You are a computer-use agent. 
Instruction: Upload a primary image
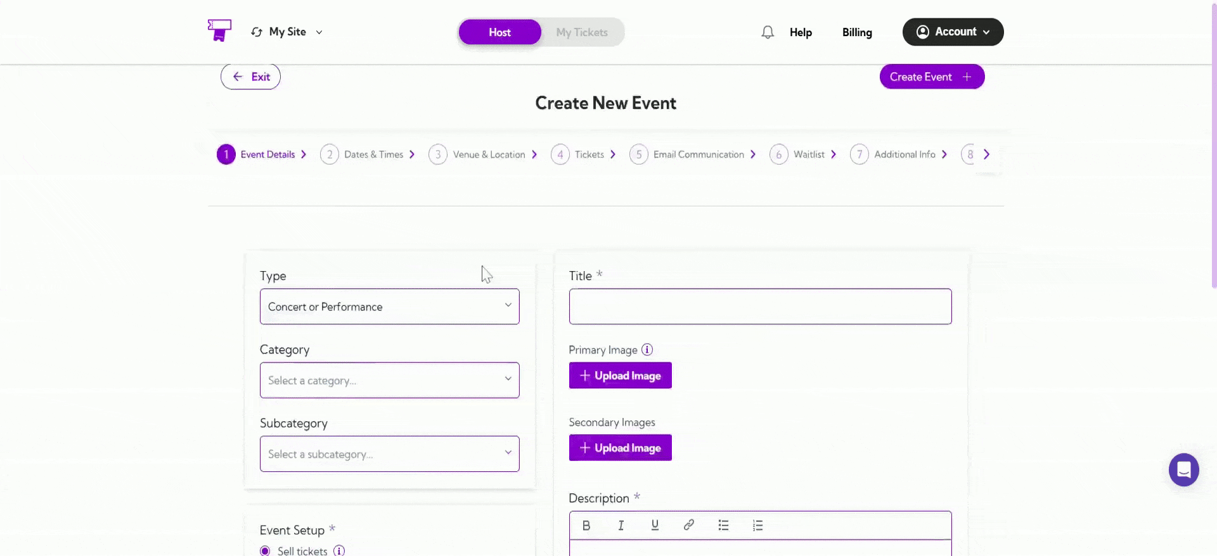(620, 376)
